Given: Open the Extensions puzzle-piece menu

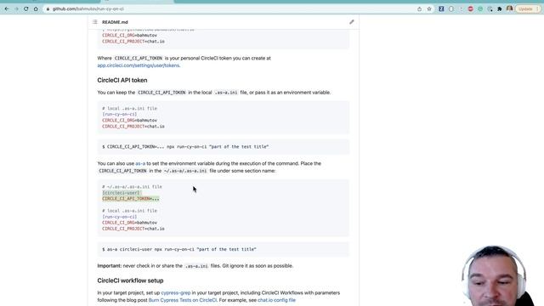Looking at the screenshot, I should point(500,8).
